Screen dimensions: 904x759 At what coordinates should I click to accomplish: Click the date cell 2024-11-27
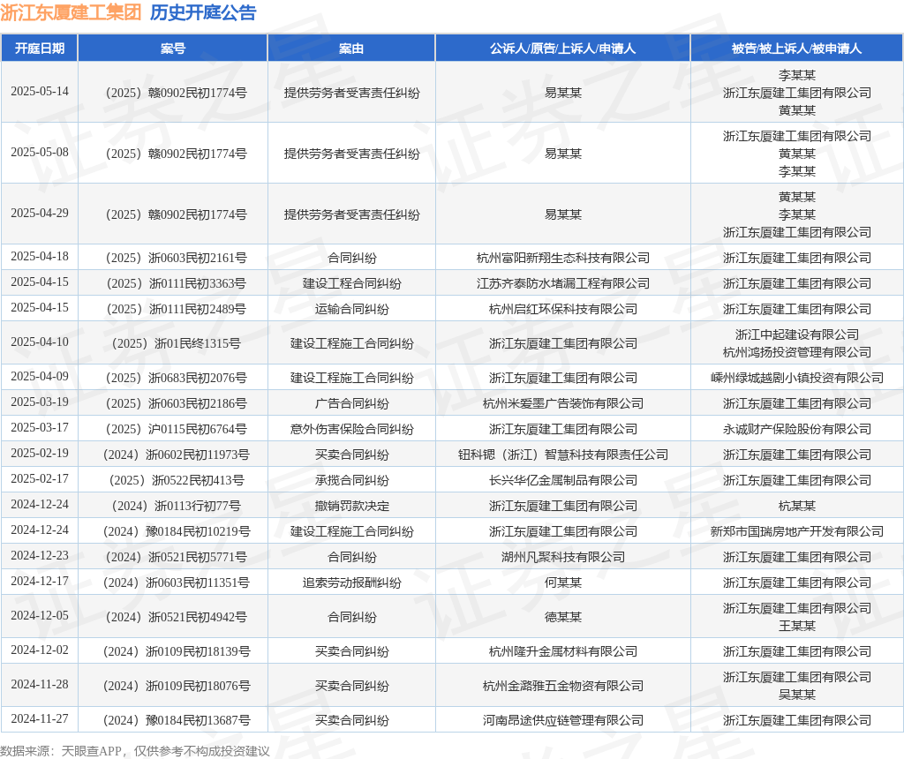(x=39, y=719)
